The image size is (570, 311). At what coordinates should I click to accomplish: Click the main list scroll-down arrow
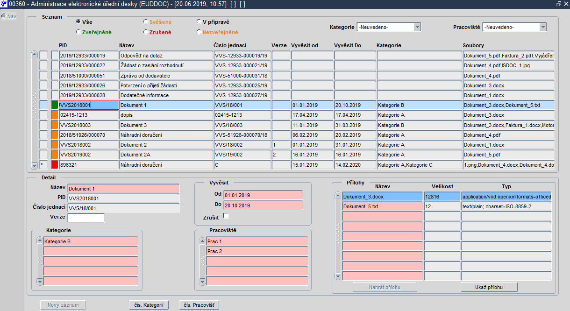(34, 166)
